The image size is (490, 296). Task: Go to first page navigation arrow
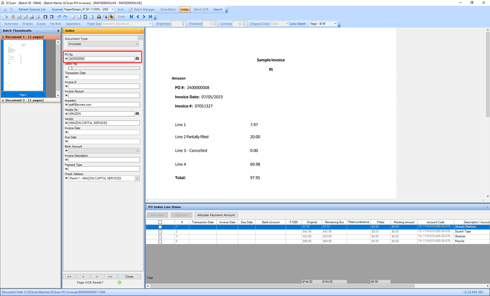(x=132, y=17)
